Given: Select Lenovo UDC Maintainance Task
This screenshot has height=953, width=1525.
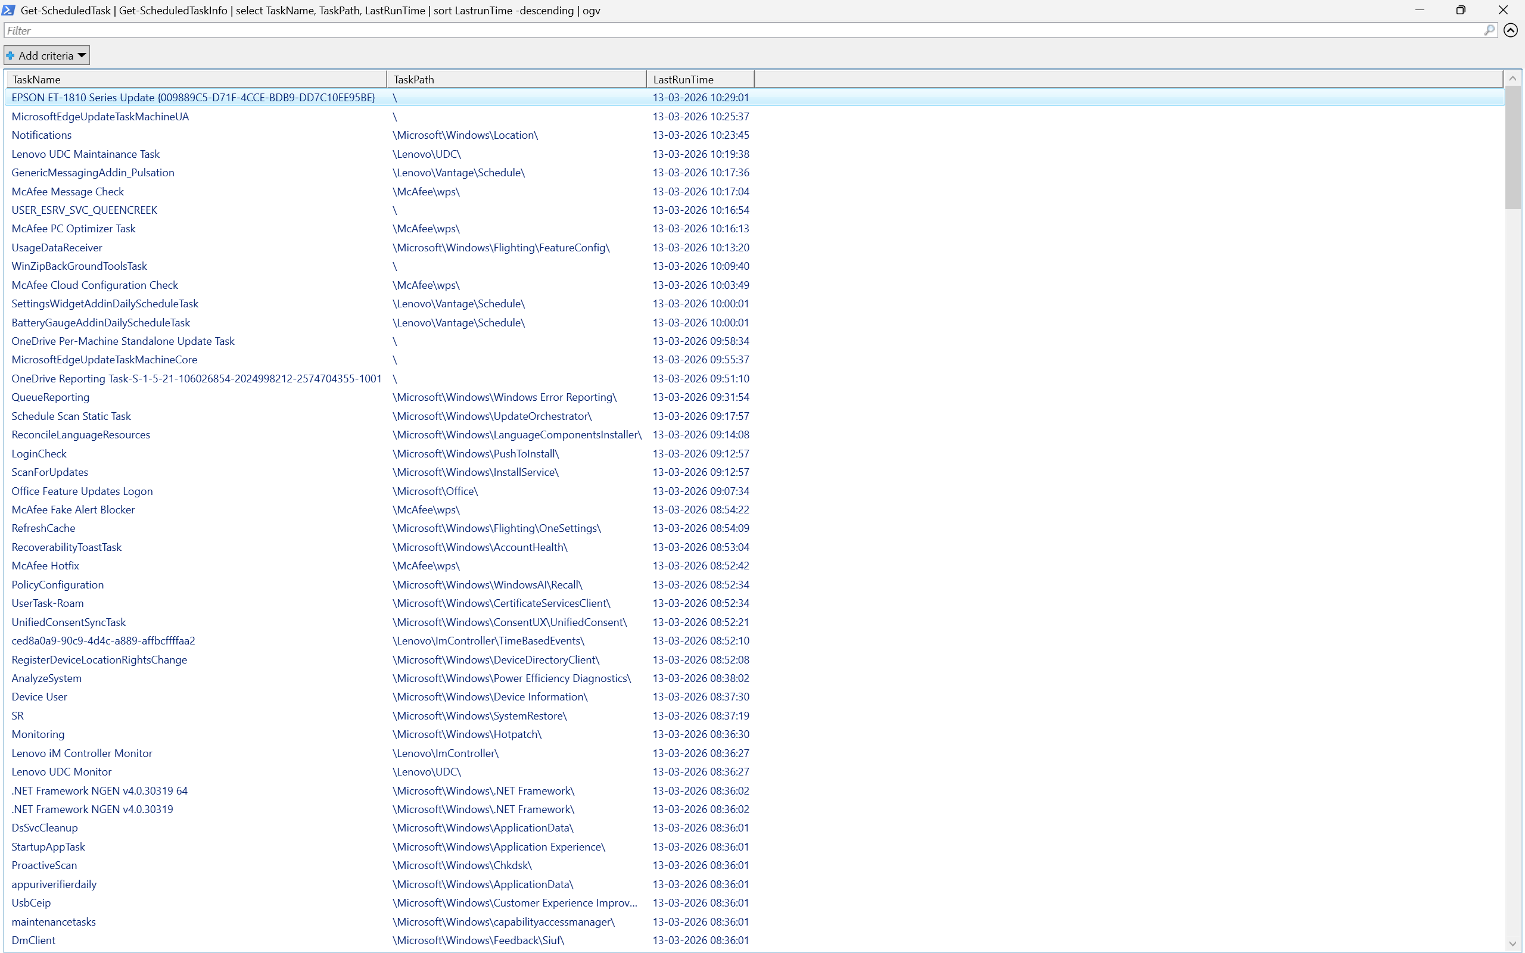Looking at the screenshot, I should pyautogui.click(x=755, y=154).
